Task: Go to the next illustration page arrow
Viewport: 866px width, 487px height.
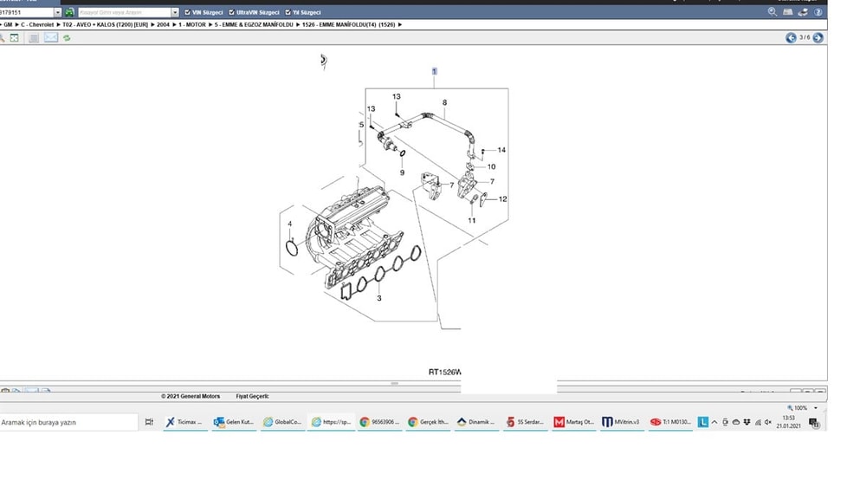Action: tap(818, 37)
